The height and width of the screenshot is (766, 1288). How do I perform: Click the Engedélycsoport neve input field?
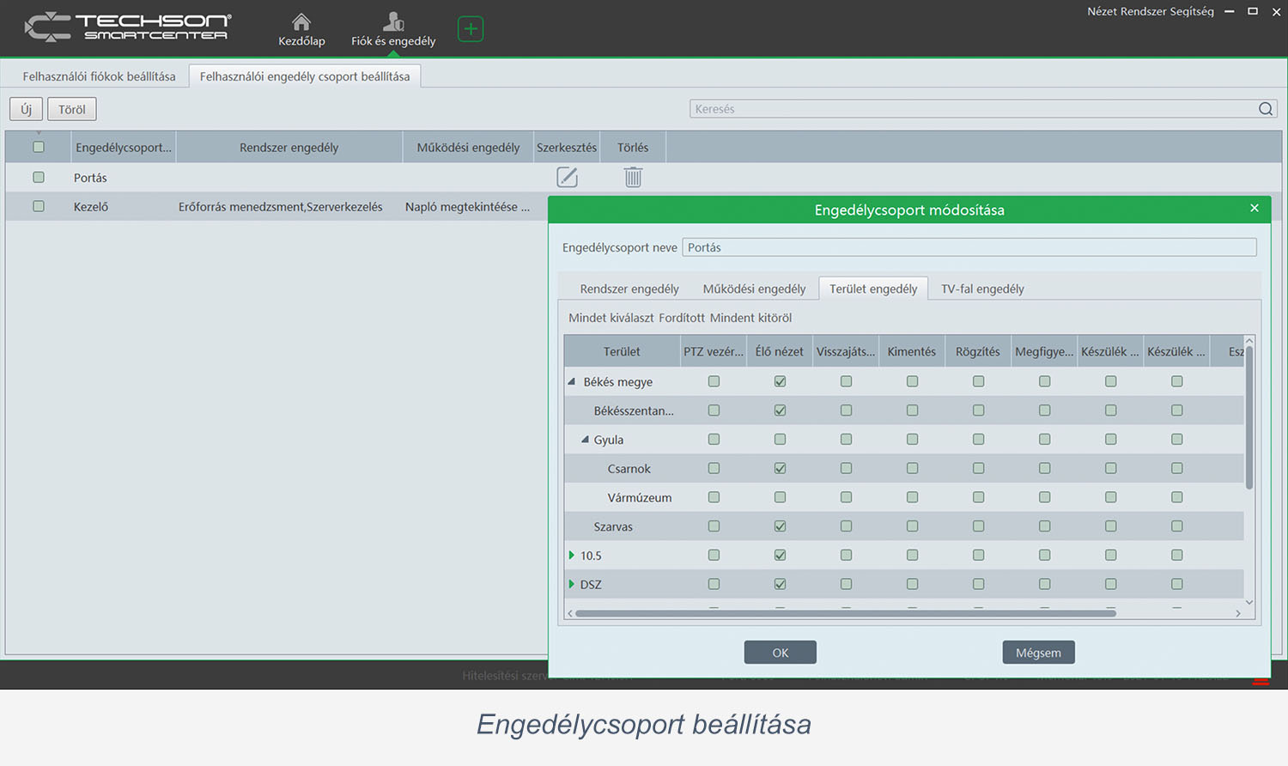tap(969, 247)
